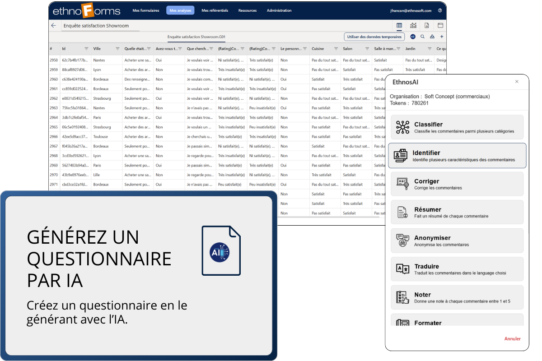Select the Identifier AI feature
This screenshot has height=361, width=542.
[457, 155]
